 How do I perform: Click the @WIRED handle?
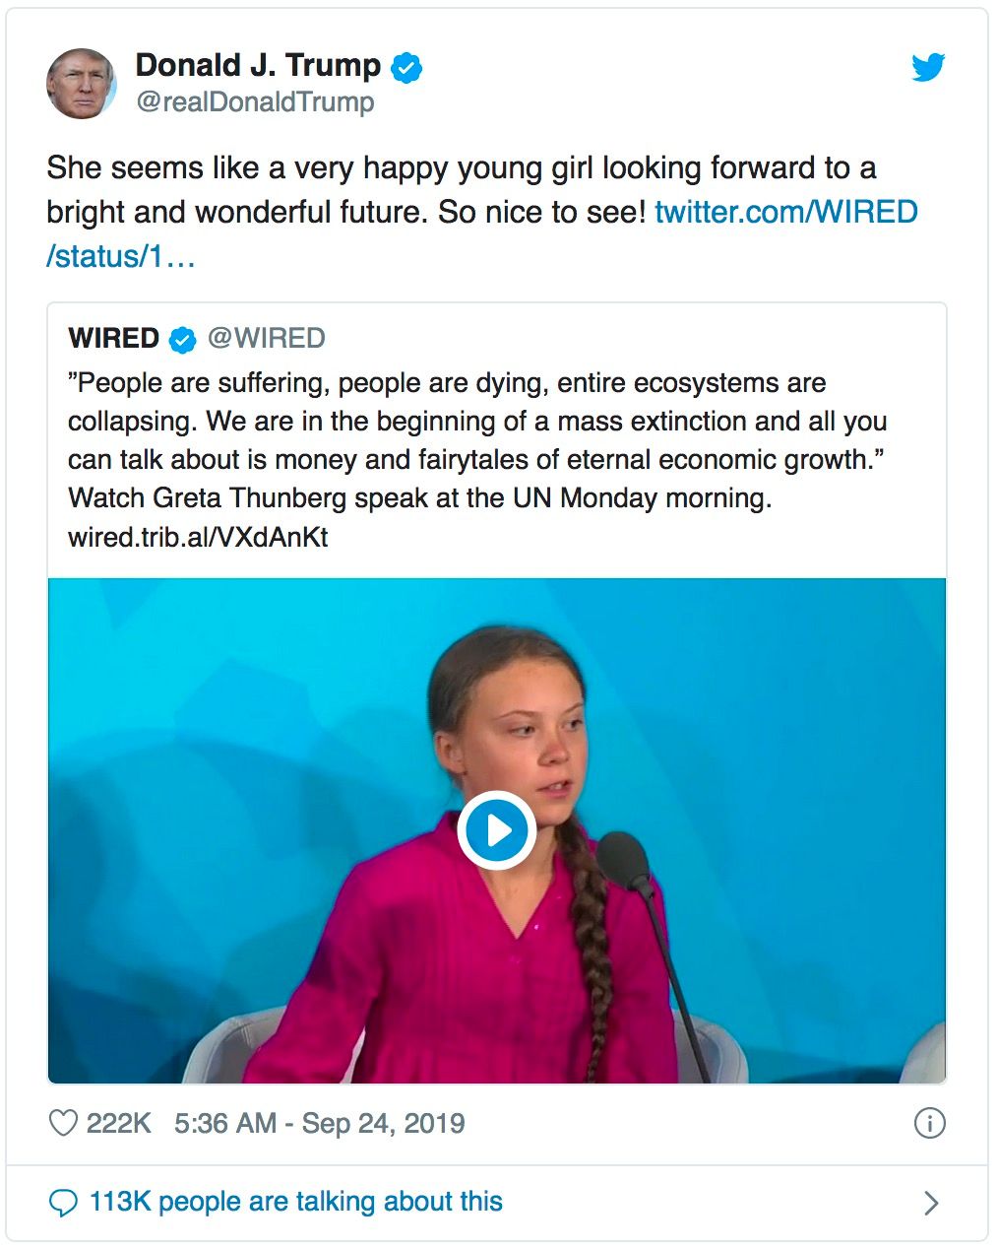[x=266, y=338]
